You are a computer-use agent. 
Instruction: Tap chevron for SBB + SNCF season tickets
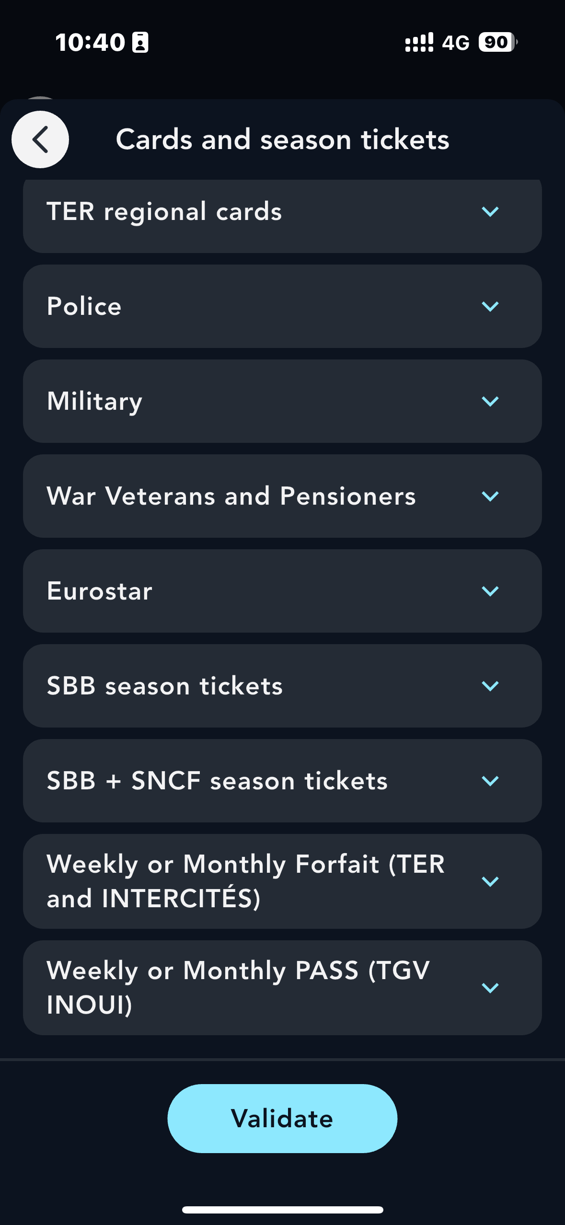490,781
